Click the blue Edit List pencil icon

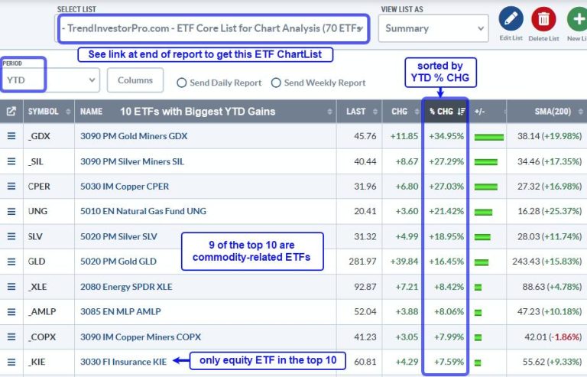point(511,19)
